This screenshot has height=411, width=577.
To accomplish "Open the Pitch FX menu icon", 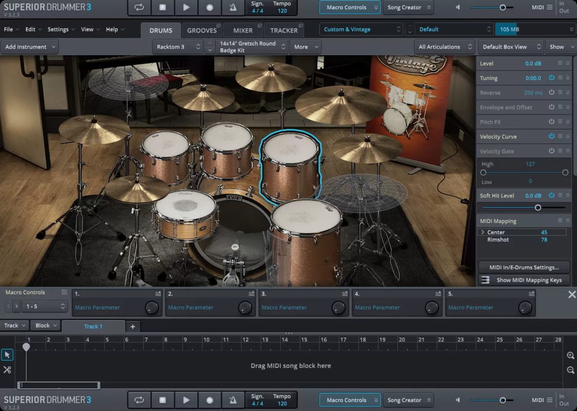I will (x=560, y=122).
